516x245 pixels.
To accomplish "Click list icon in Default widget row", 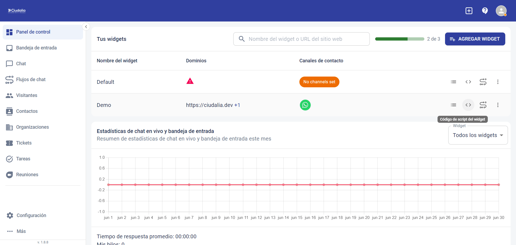I will [x=453, y=82].
